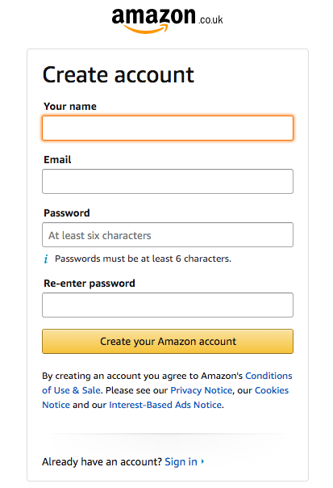Select the Email input field
The image size is (333, 488).
168,182
